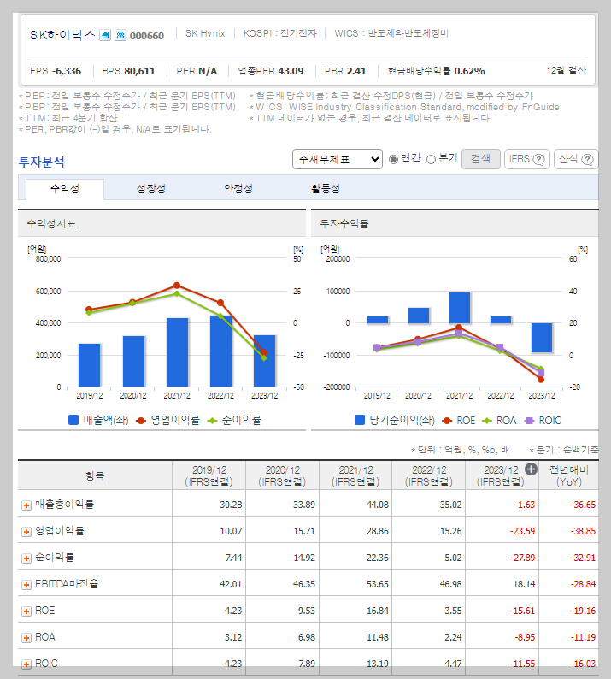
Task: Toggle 순이익률 legend marker
Action: [x=212, y=421]
